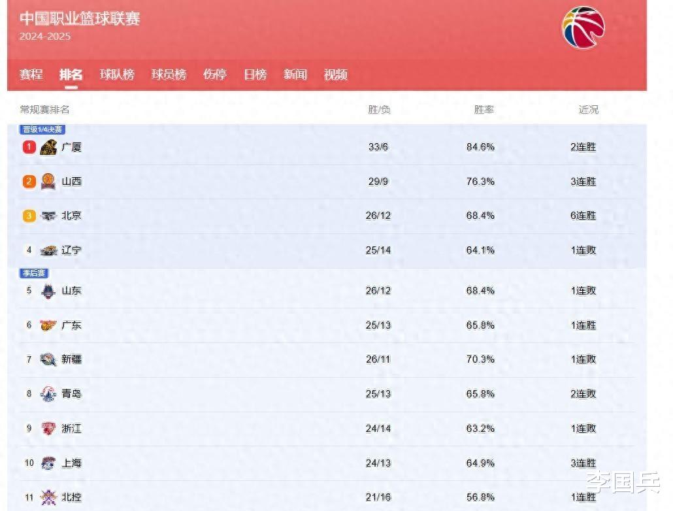673x511 pixels.
Task: Click the 6连胜 streak for 北京
Action: [583, 216]
